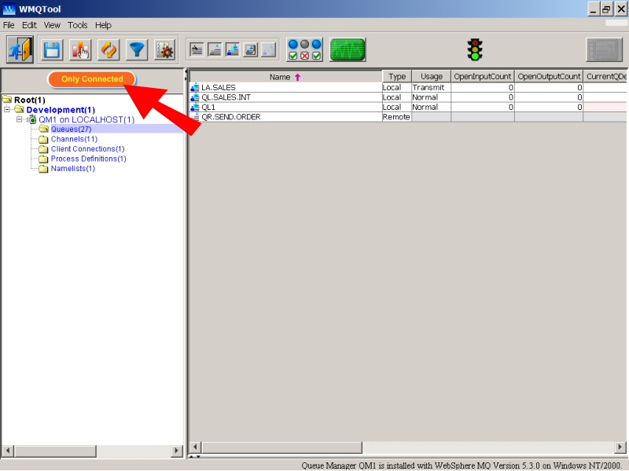Click the tree panel scroll left arrow
The image size is (629, 471).
tap(8, 451)
